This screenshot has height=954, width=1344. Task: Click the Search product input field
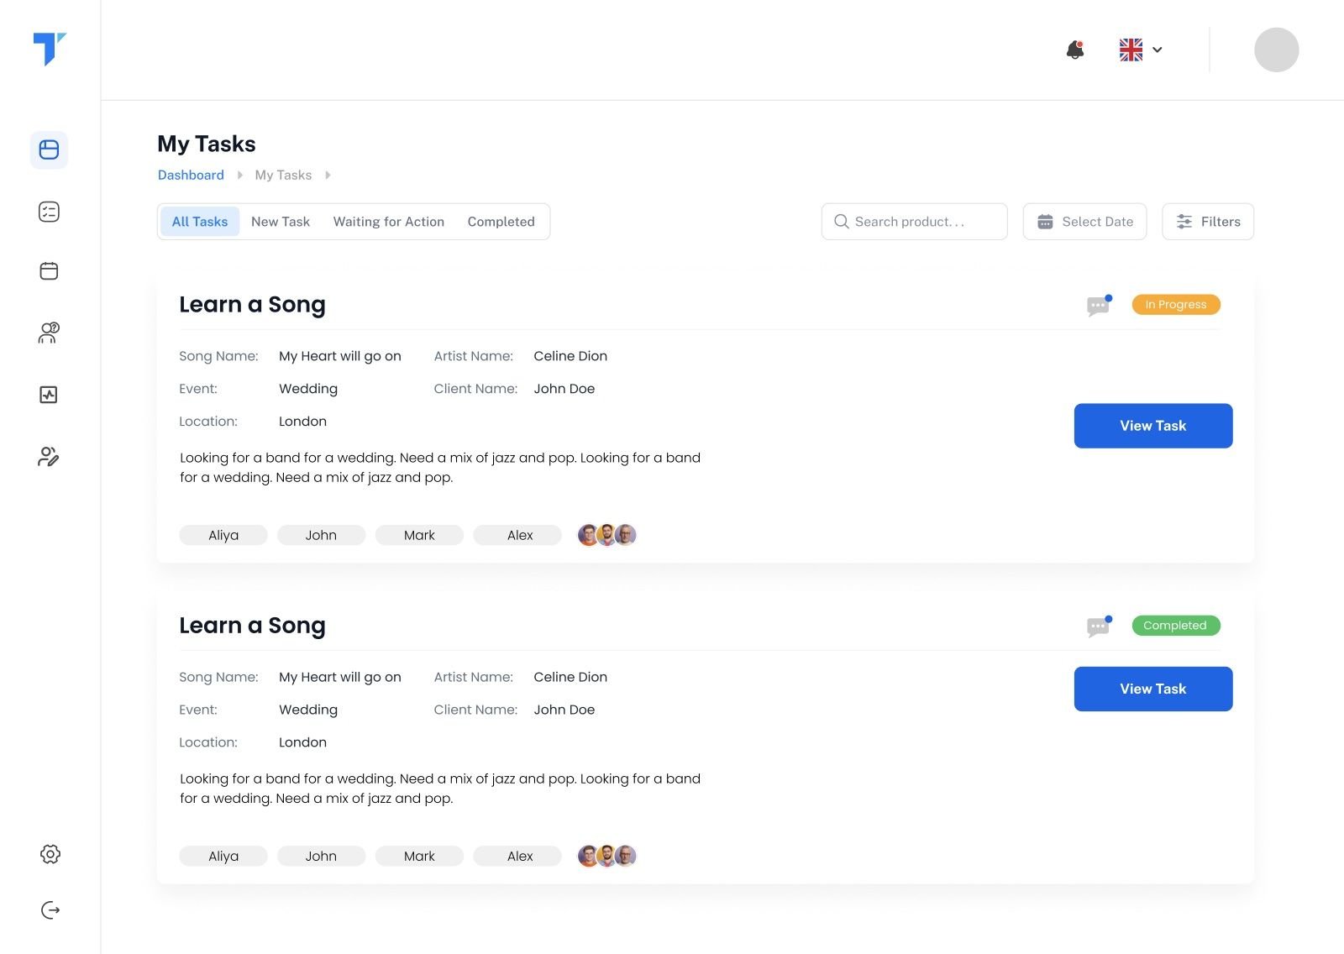click(914, 222)
